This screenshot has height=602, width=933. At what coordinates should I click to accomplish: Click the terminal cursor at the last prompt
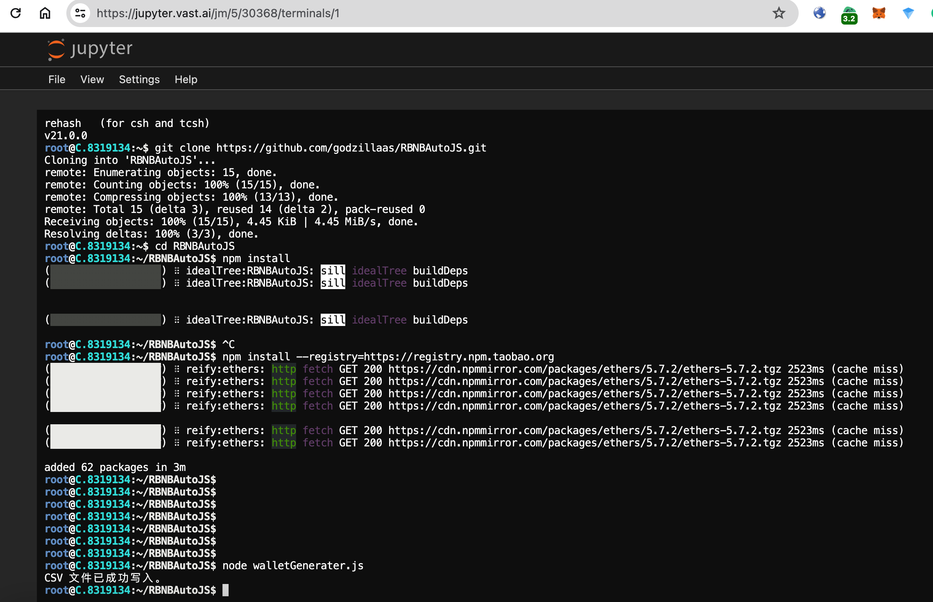(x=225, y=590)
